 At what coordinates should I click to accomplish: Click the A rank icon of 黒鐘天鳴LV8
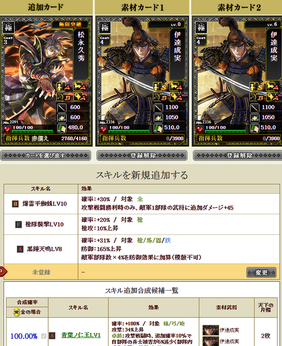click(20, 249)
